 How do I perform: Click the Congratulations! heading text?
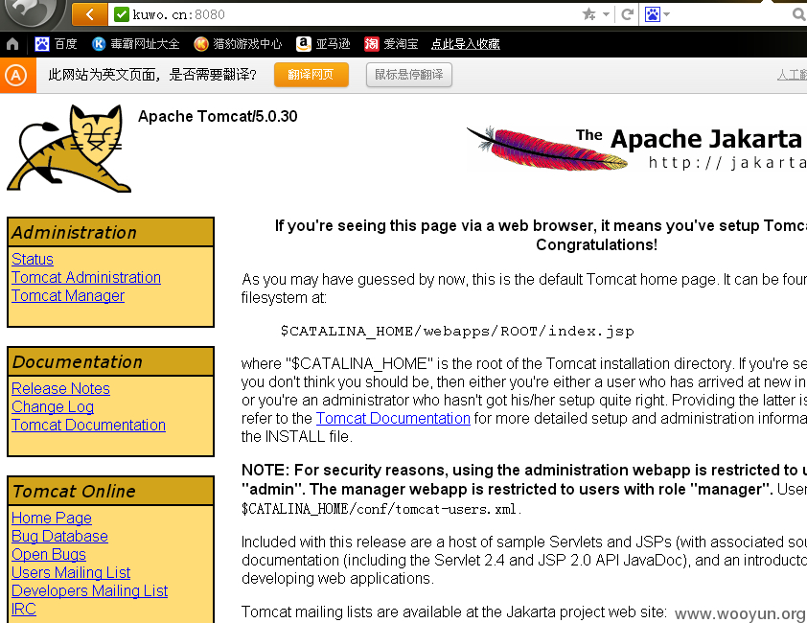coord(596,244)
